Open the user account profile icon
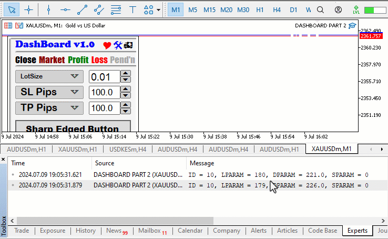 point(338,9)
